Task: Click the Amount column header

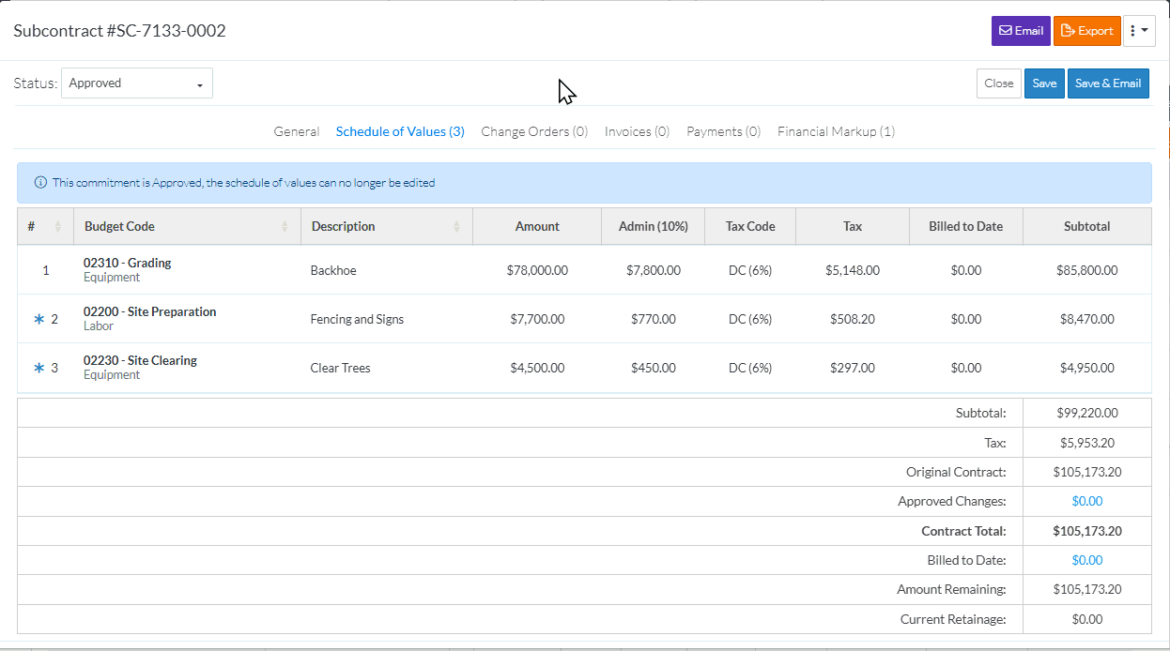Action: [x=537, y=227]
